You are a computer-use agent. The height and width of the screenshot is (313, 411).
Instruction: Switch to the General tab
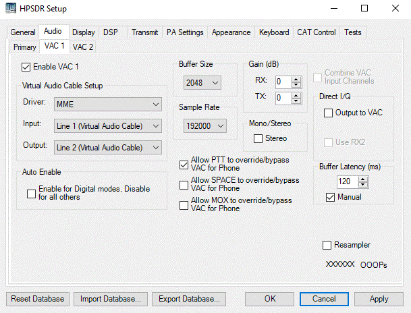point(23,32)
